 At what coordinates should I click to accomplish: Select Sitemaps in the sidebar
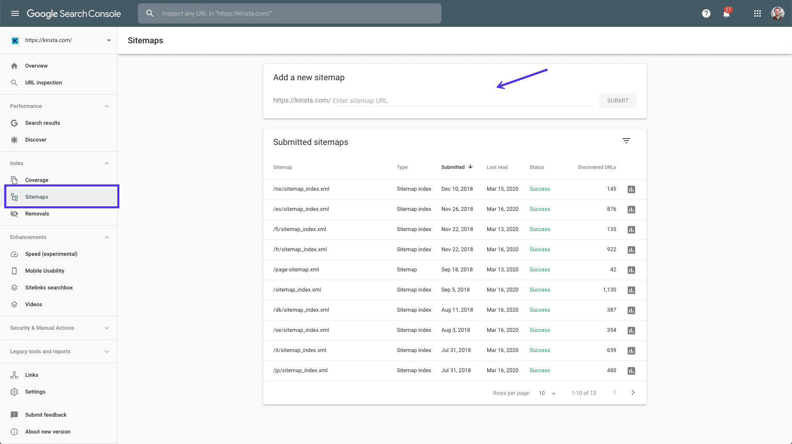pyautogui.click(x=59, y=197)
